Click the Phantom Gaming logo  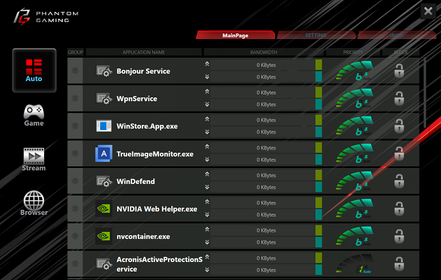(46, 16)
